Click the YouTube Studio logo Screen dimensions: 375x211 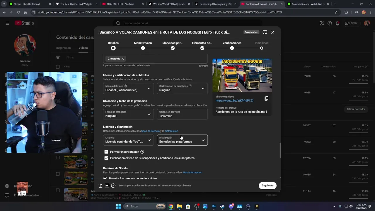tap(24, 23)
